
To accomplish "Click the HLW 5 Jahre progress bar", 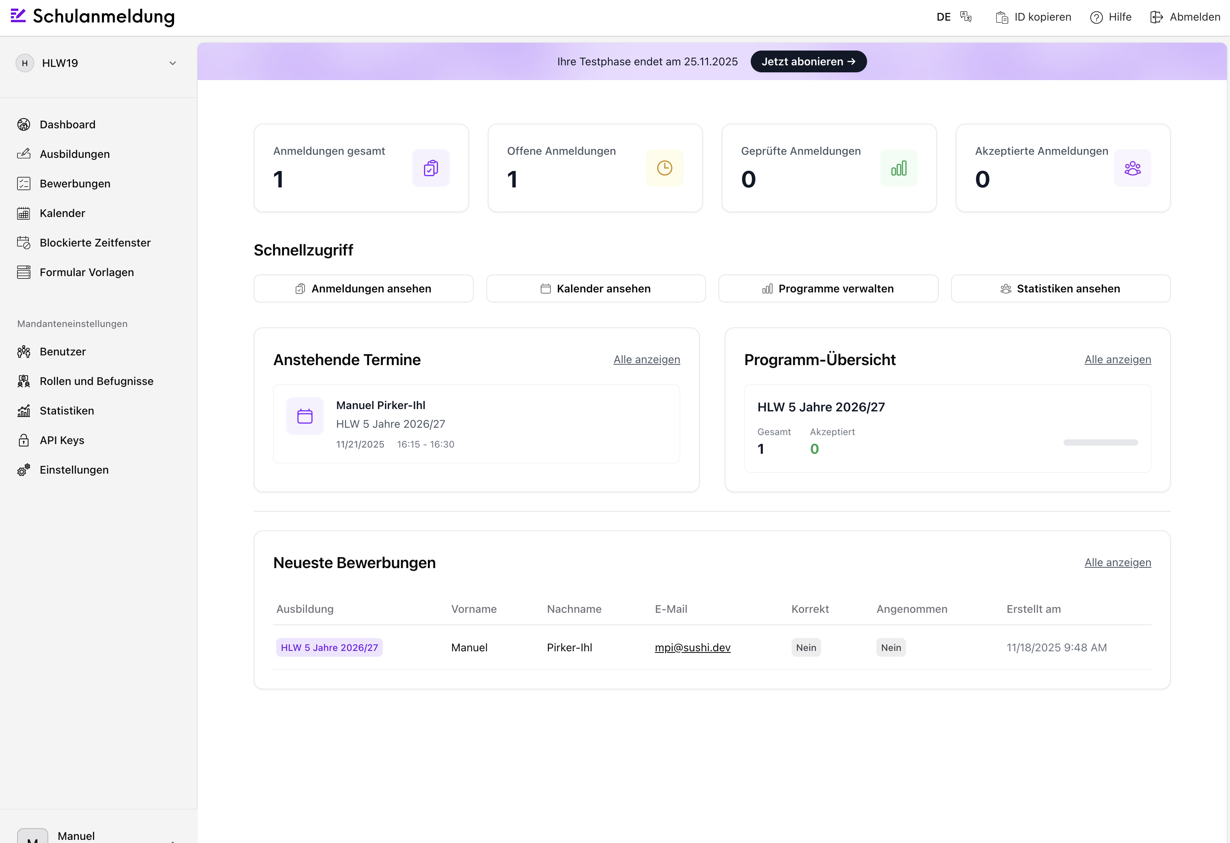I will click(1100, 442).
